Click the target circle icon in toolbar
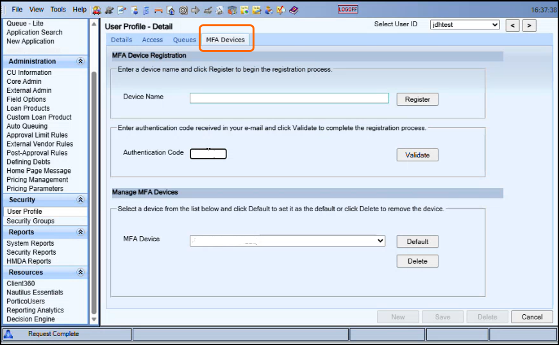 click(183, 10)
